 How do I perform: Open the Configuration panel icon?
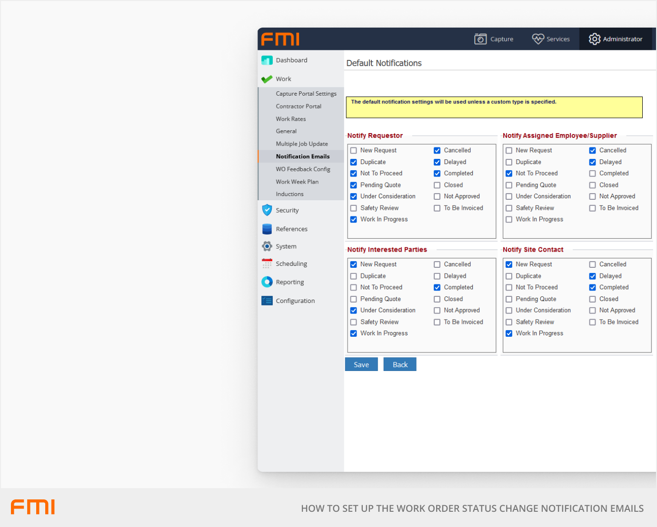pos(267,300)
